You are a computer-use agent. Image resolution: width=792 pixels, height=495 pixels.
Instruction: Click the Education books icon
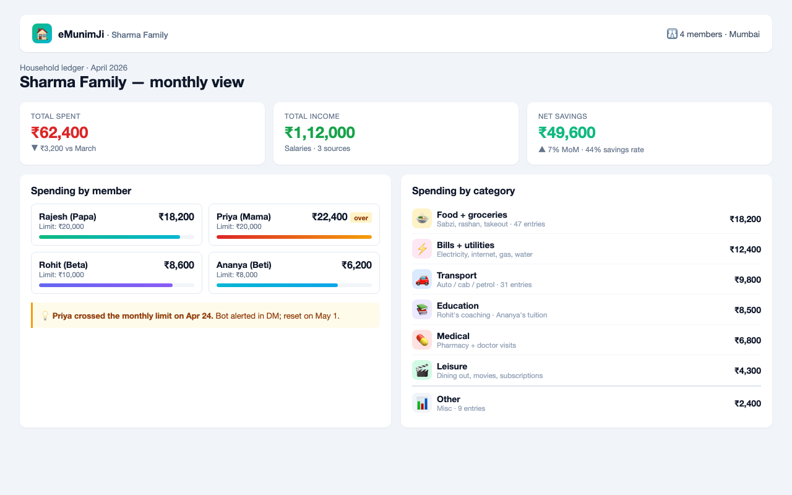click(422, 309)
